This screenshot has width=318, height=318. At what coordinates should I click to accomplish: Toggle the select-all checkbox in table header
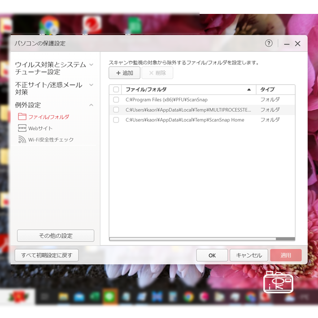(x=116, y=90)
